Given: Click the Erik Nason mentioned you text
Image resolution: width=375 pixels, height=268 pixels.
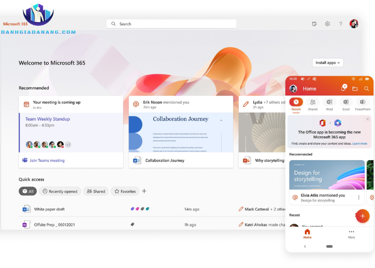Looking at the screenshot, I should coord(166,102).
